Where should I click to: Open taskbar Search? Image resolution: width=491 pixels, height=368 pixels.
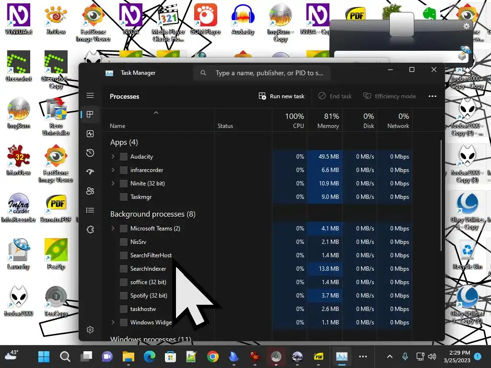point(65,356)
